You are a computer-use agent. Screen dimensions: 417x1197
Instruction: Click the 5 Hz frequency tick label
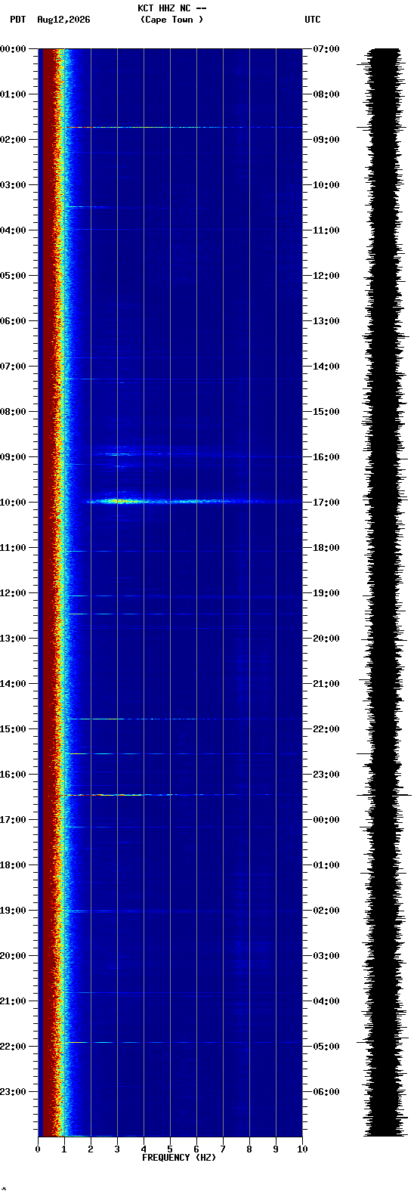170,1149
